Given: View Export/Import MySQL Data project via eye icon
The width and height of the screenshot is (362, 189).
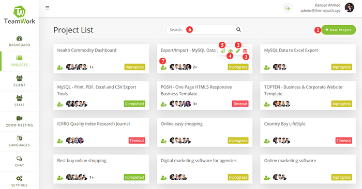Looking at the screenshot, I should (x=230, y=51).
